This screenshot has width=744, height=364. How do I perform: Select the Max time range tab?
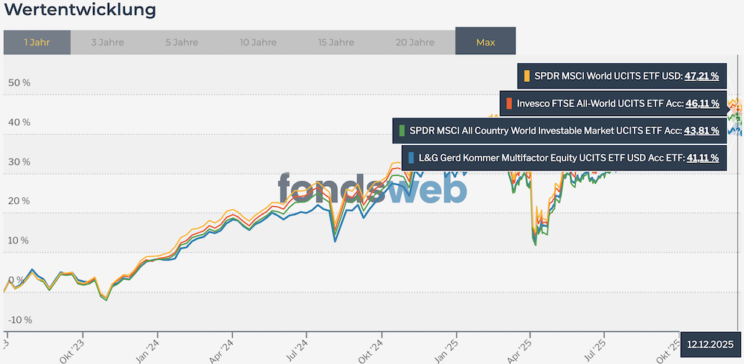click(485, 42)
